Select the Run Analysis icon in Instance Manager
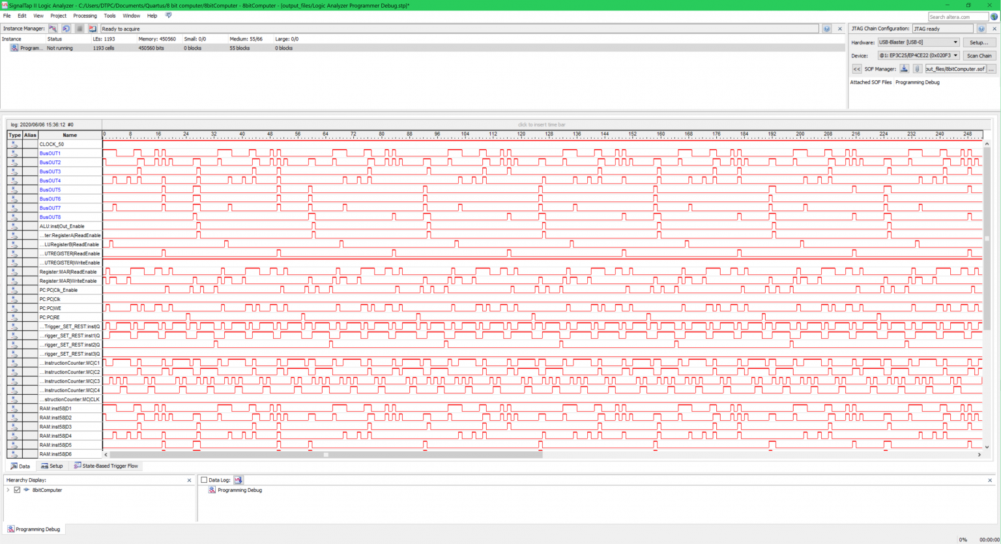 tap(52, 28)
